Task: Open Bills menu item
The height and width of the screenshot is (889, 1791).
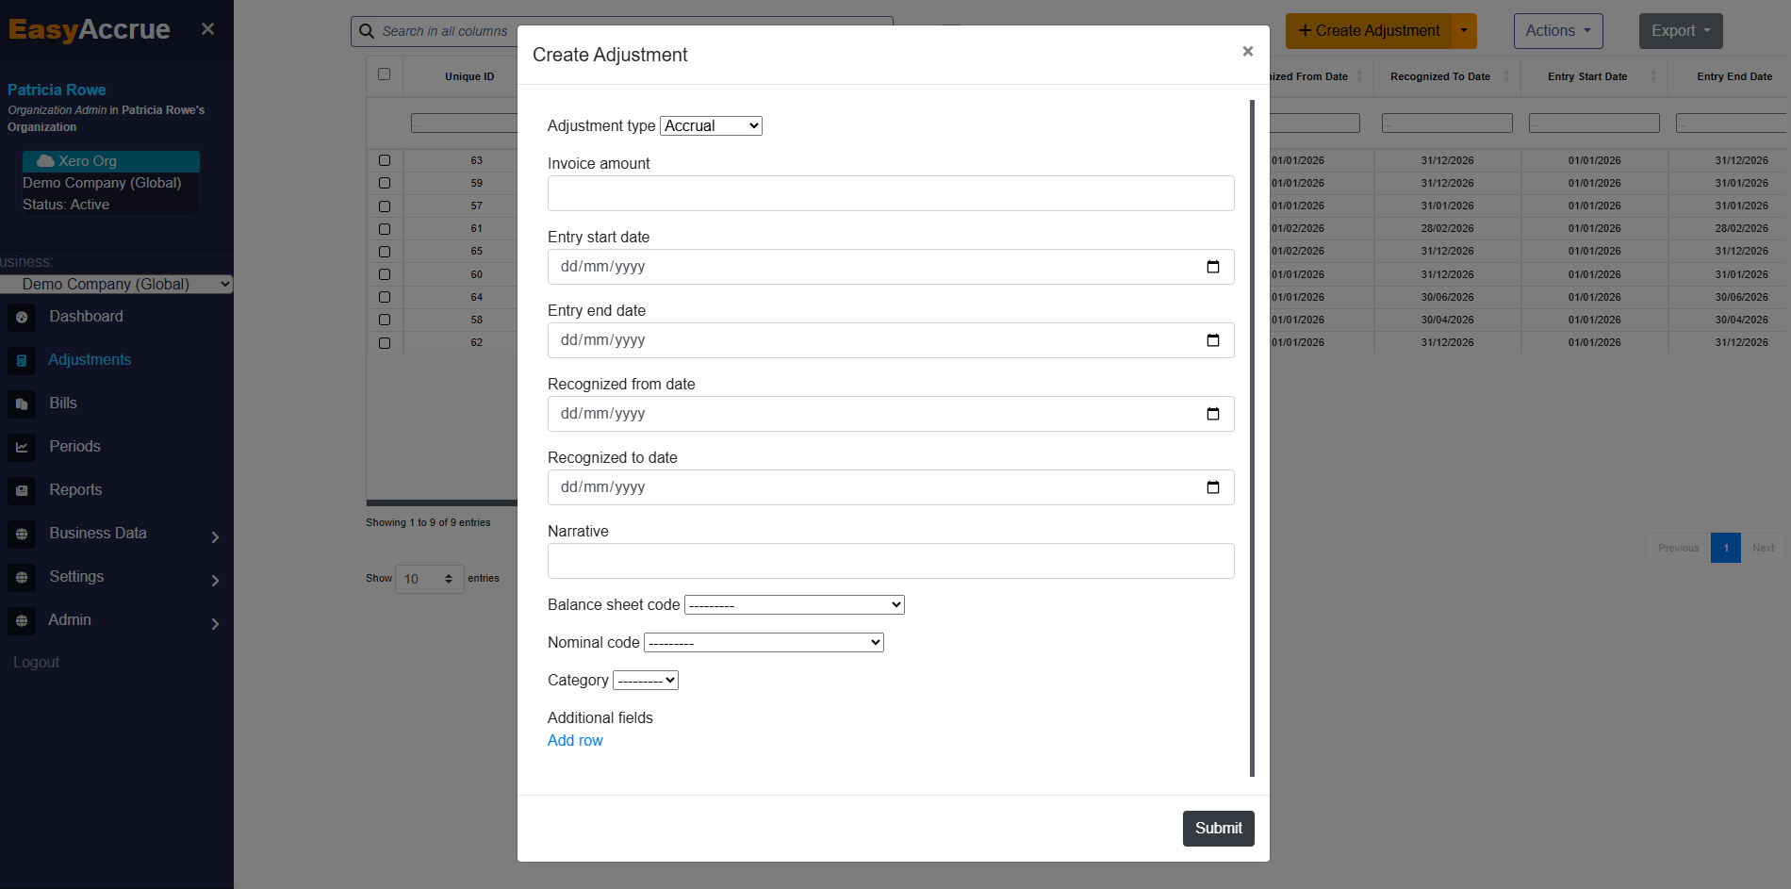Action: point(63,403)
